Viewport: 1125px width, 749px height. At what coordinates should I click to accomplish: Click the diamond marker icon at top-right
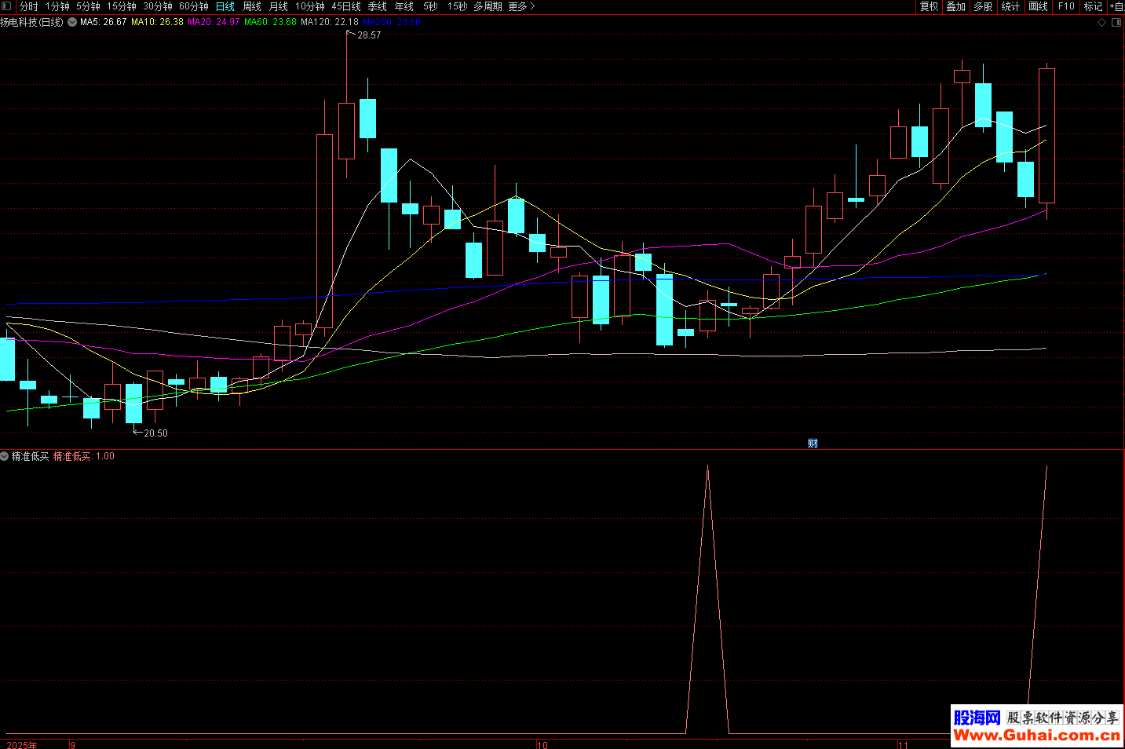(x=1101, y=23)
